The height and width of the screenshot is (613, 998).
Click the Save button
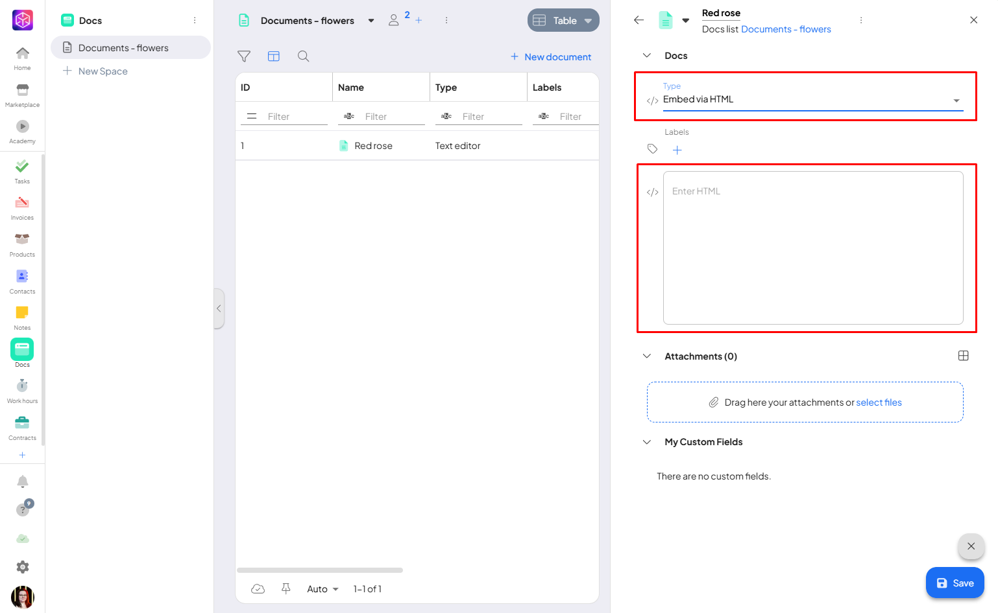955,583
